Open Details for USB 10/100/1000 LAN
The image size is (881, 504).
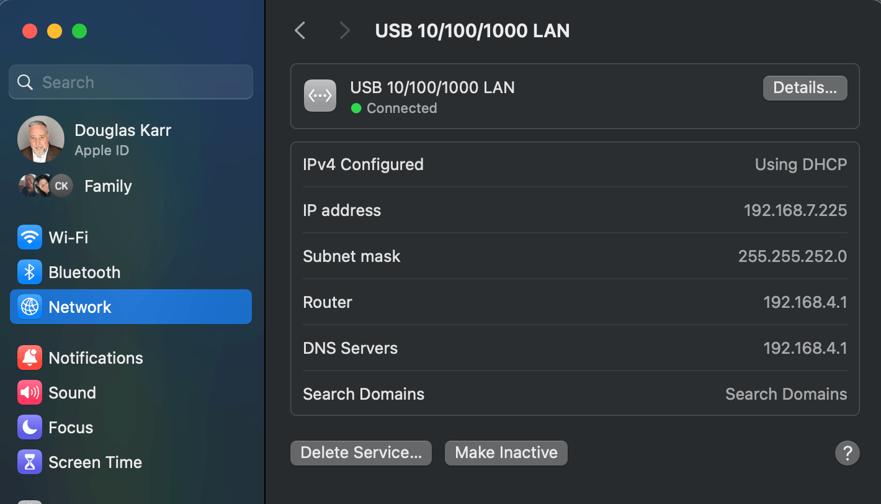point(805,88)
